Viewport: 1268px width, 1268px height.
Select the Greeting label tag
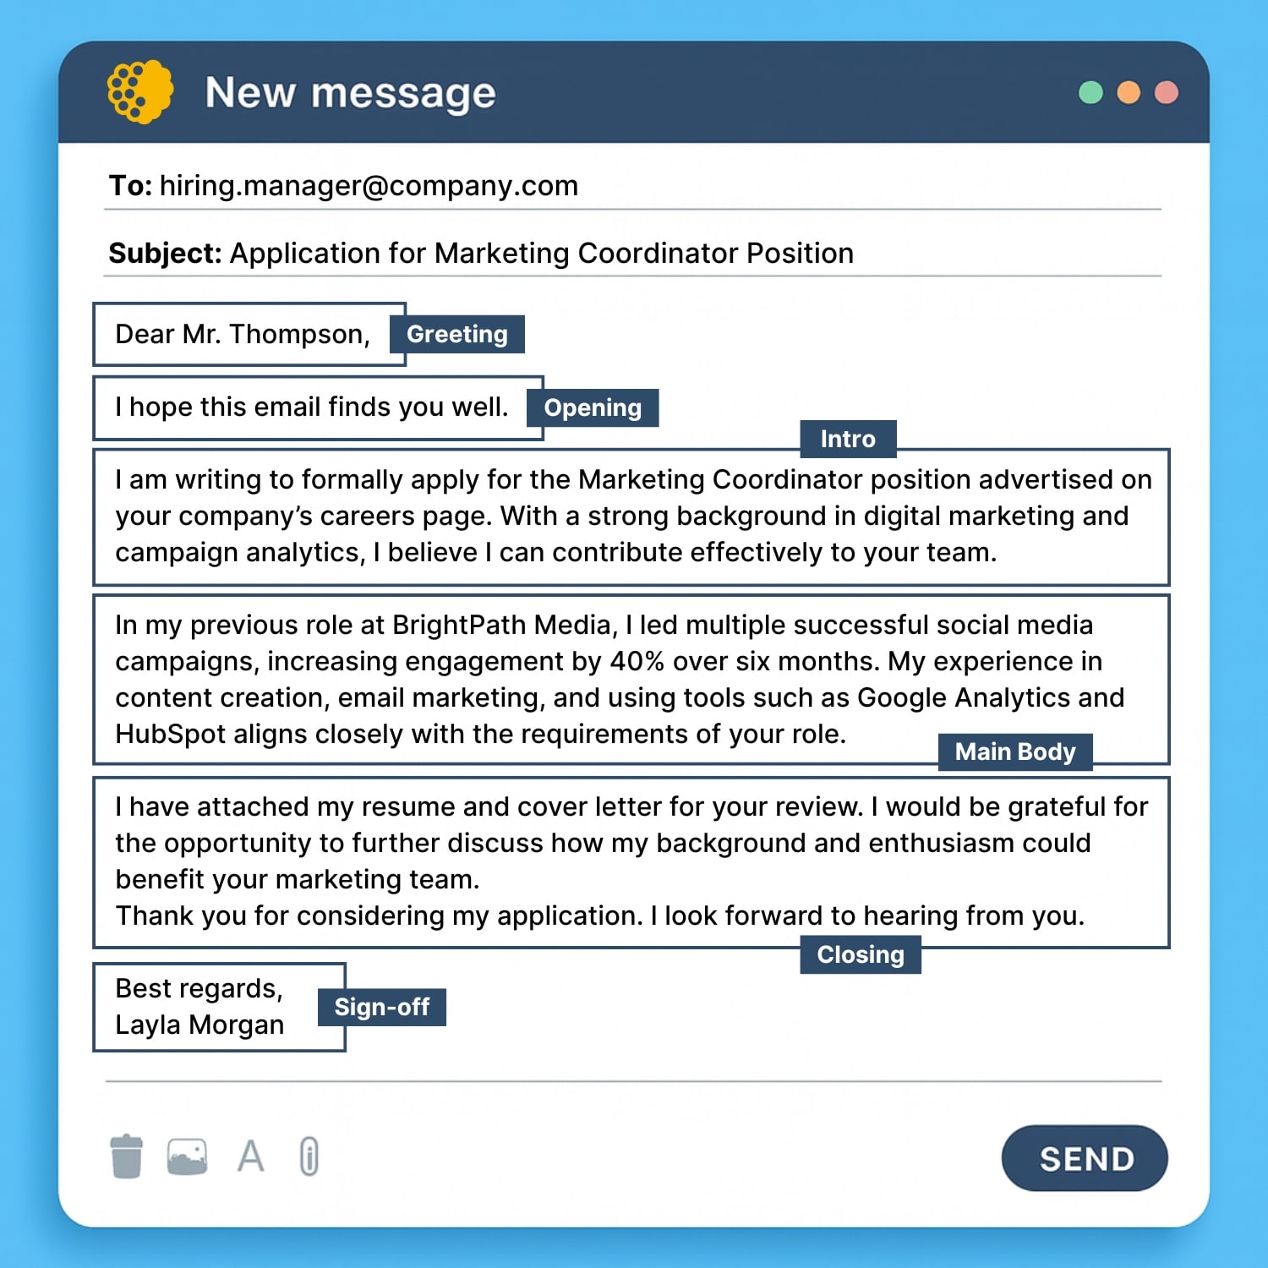tap(456, 335)
